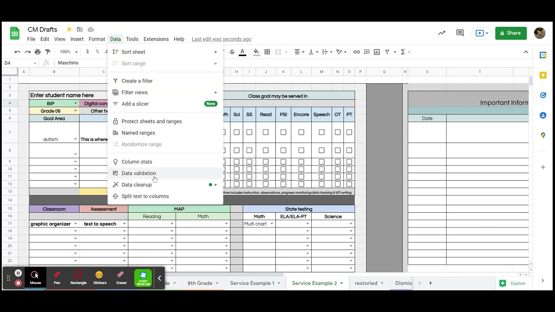Open Google Maps side panel

pyautogui.click(x=543, y=135)
